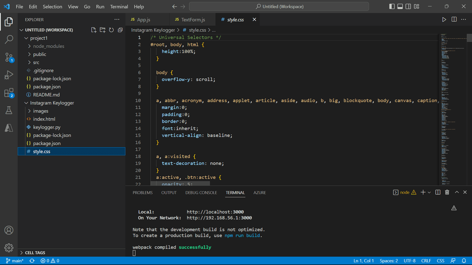
Task: Kill terminal with the trash icon
Action: point(447,192)
